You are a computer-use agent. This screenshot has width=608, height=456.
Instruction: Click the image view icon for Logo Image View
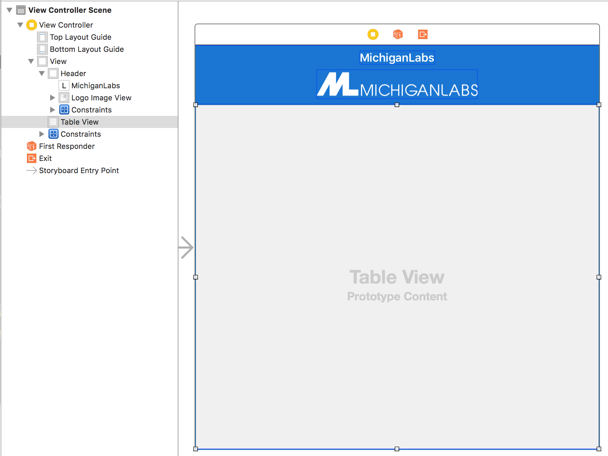pos(64,98)
